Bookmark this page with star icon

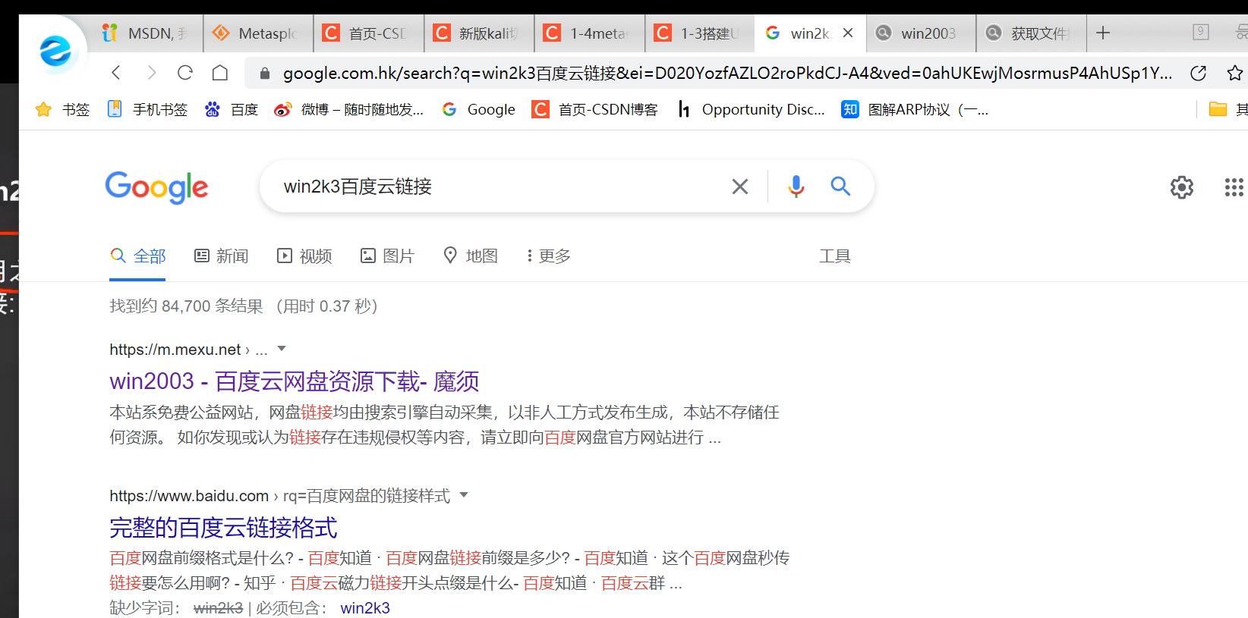click(1235, 74)
